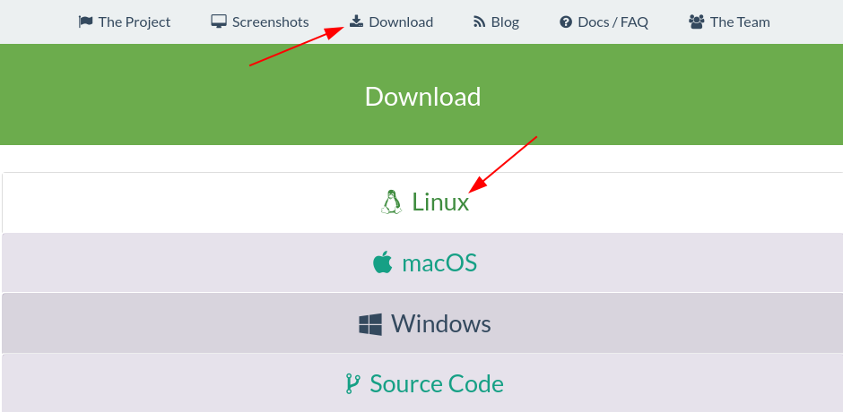Image resolution: width=843 pixels, height=412 pixels.
Task: Click the Windows logo icon
Action: click(x=370, y=324)
